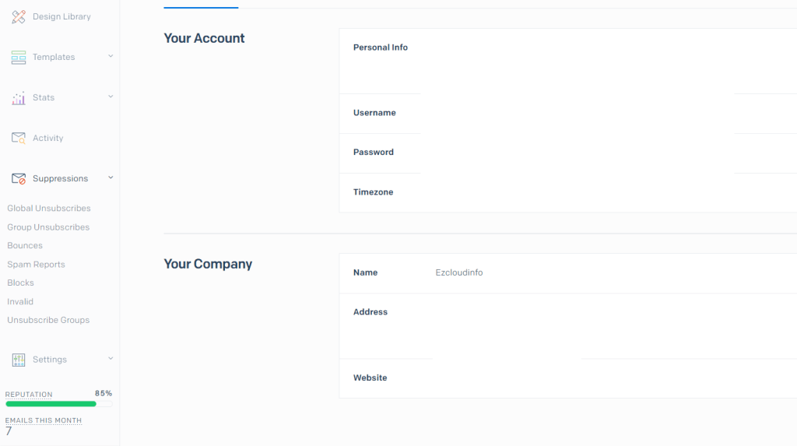Click the Templates layout icon
The width and height of the screenshot is (797, 446).
tap(19, 57)
